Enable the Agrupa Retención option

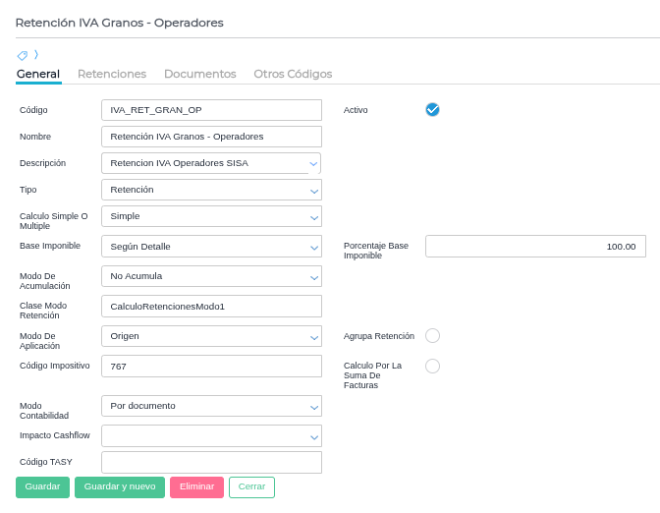pos(432,336)
